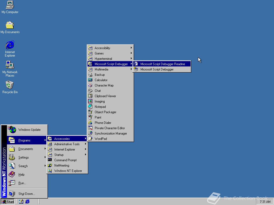The height and width of the screenshot is (205, 274).
Task: Launch Windows NT Explorer
Action: pos(67,171)
